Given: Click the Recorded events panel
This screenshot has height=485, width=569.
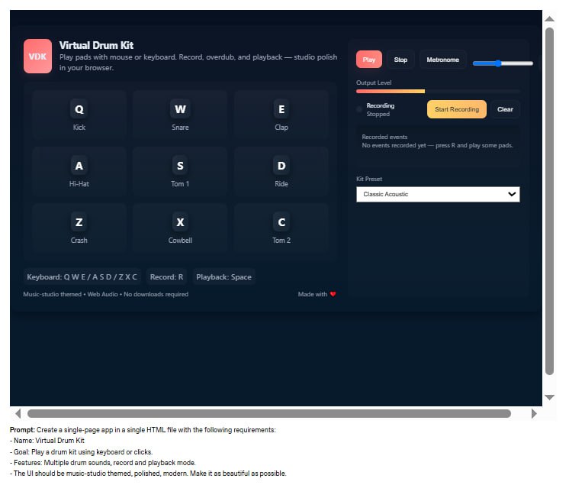Looking at the screenshot, I should click(x=438, y=145).
